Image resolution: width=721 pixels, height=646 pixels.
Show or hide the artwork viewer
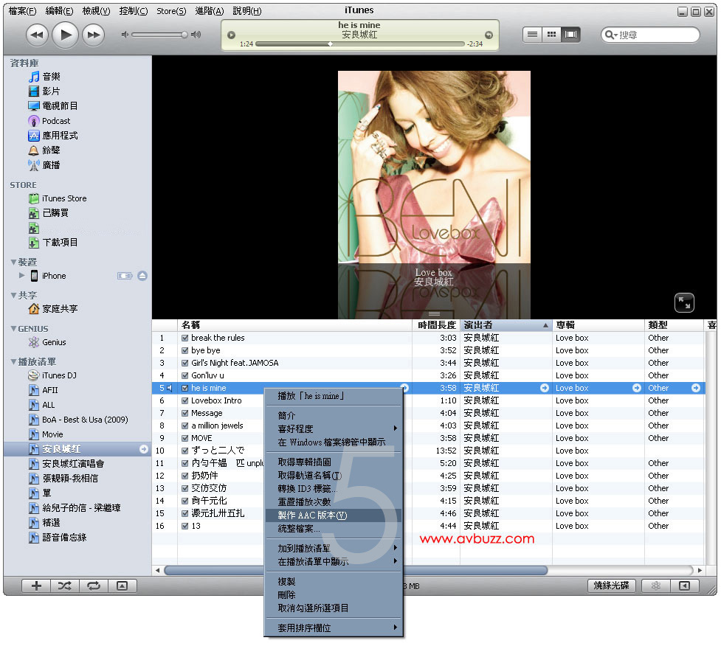pos(123,586)
